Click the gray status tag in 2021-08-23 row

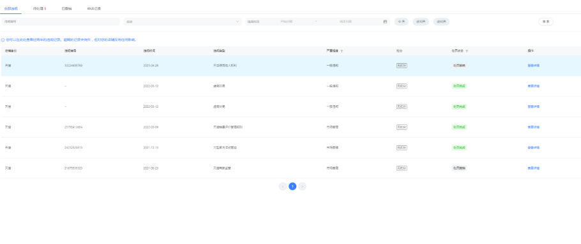click(459, 168)
